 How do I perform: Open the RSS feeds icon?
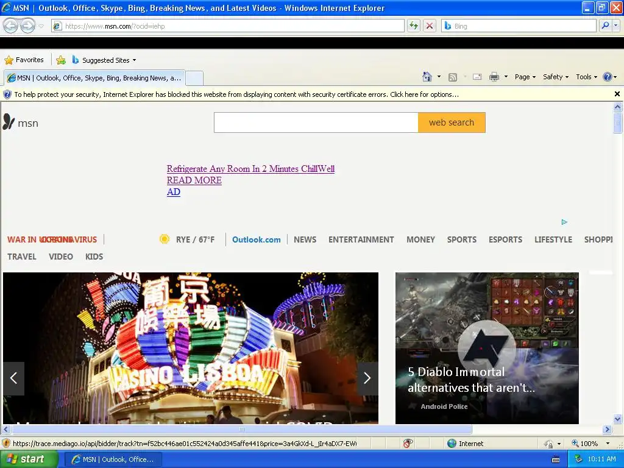click(x=453, y=77)
